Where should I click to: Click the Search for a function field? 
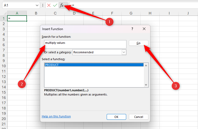click(x=85, y=44)
